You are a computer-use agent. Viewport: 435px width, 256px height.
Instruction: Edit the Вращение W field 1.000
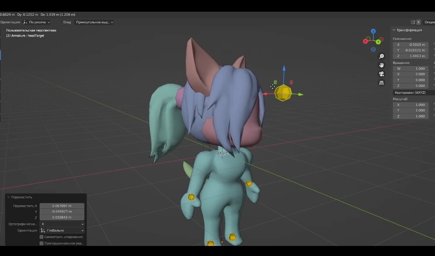click(x=410, y=68)
